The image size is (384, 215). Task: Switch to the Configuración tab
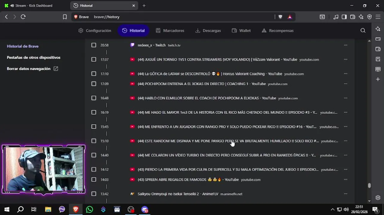pos(95,30)
